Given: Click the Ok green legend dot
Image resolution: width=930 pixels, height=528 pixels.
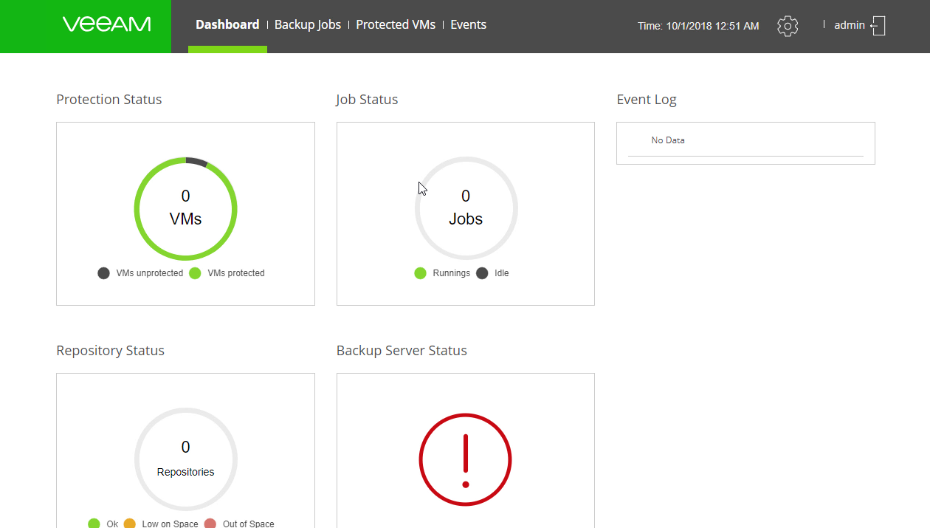Looking at the screenshot, I should [x=94, y=524].
